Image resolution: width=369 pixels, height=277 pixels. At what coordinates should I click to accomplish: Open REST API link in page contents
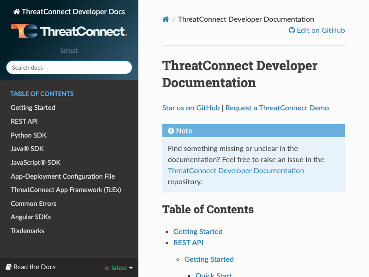[188, 243]
